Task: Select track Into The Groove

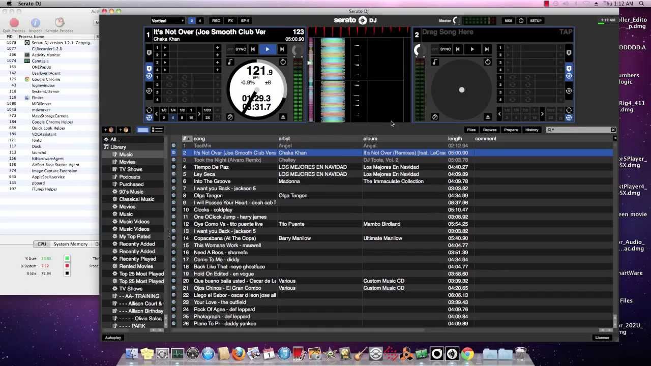Action: (x=212, y=181)
